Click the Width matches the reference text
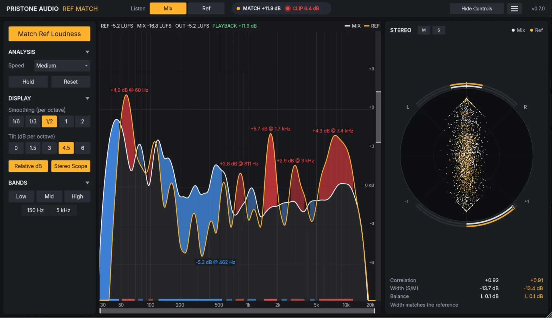552x318 pixels. (424, 305)
